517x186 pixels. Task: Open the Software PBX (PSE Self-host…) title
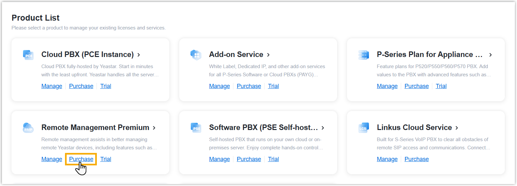pos(263,127)
